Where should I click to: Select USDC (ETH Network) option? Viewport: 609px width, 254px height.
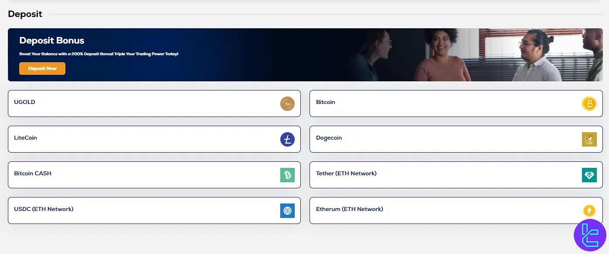click(x=131, y=211)
